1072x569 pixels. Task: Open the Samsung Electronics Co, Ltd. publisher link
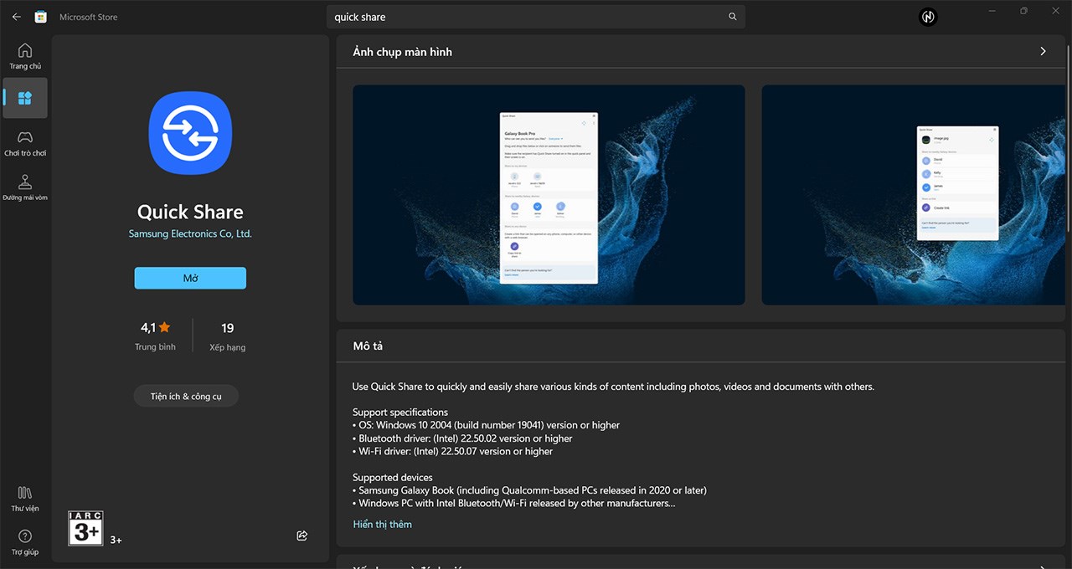(x=190, y=233)
